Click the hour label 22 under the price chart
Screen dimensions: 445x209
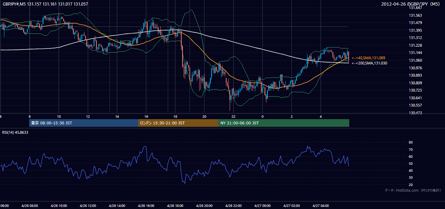(233, 116)
